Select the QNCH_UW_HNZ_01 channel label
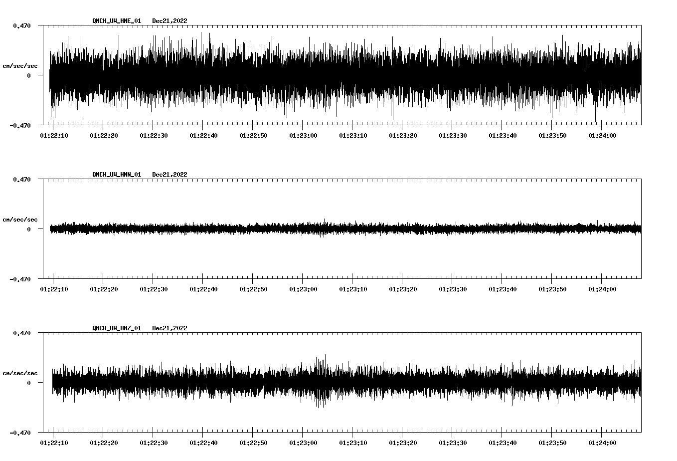 coord(116,328)
